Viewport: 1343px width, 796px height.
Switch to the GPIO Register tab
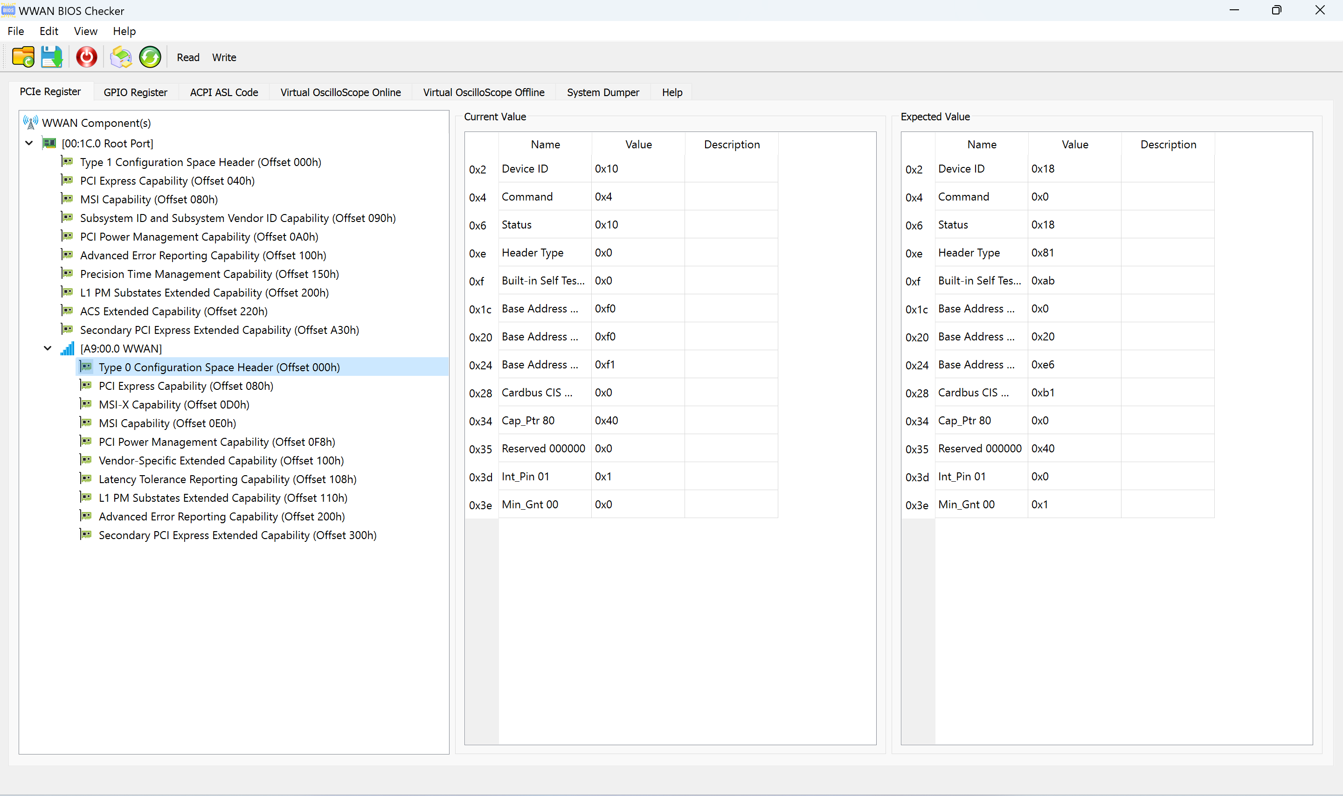click(136, 92)
